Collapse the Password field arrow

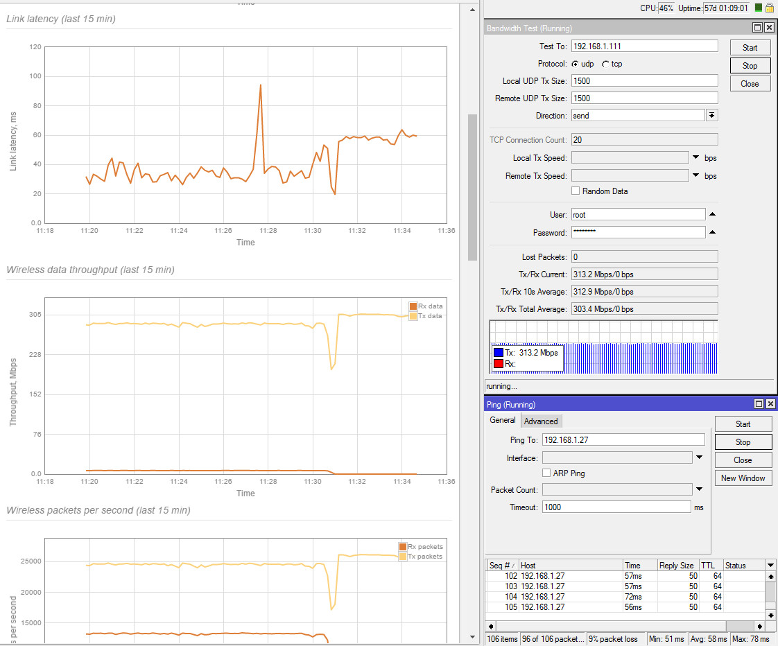pyautogui.click(x=713, y=232)
